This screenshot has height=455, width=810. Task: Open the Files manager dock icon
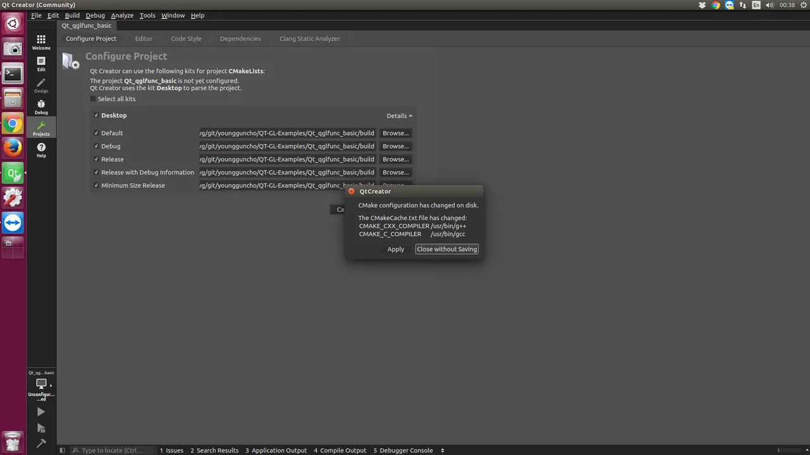[13, 98]
